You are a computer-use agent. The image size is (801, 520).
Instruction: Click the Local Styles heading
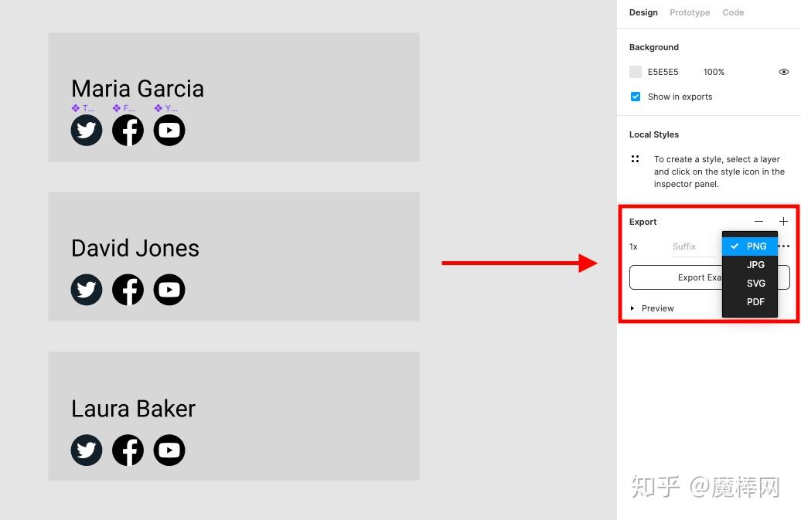[654, 134]
